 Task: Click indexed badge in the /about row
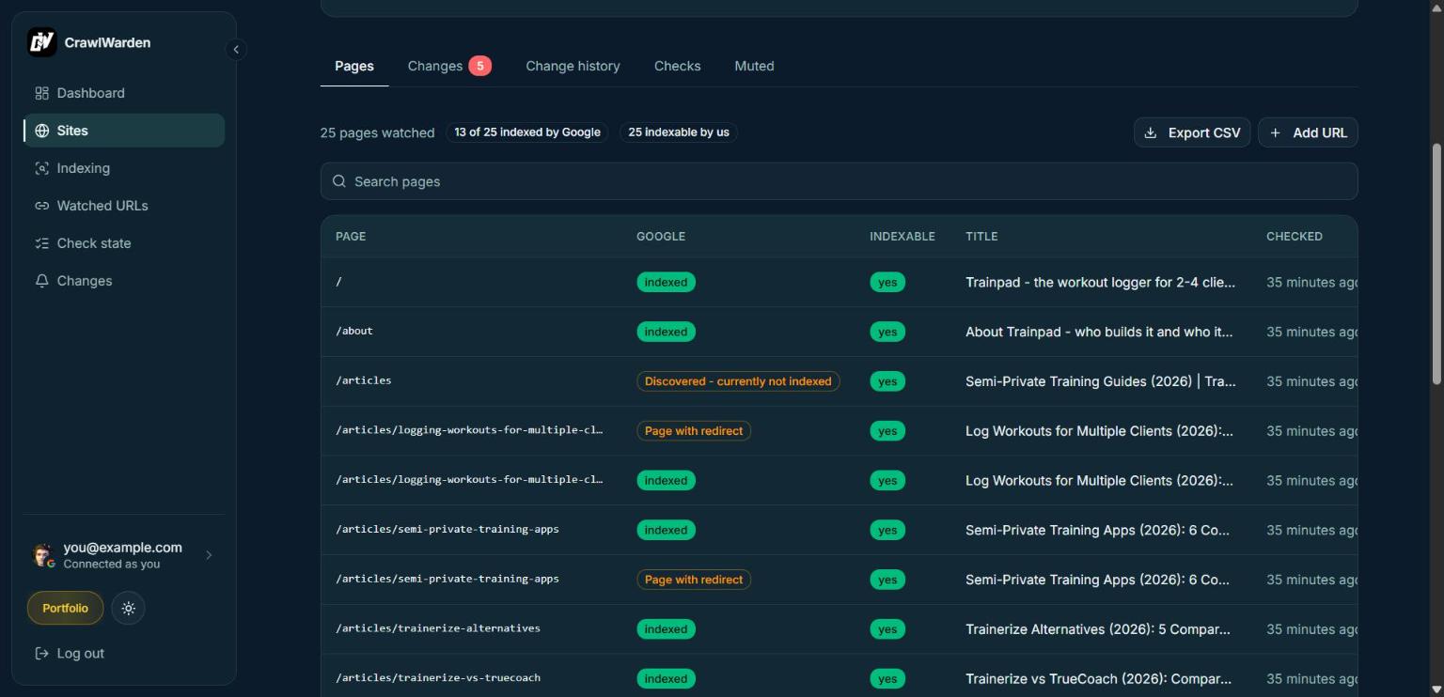[666, 332]
